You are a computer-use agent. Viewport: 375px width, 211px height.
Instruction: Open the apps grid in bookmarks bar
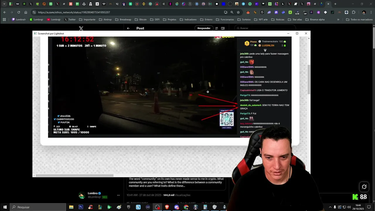coord(4,20)
